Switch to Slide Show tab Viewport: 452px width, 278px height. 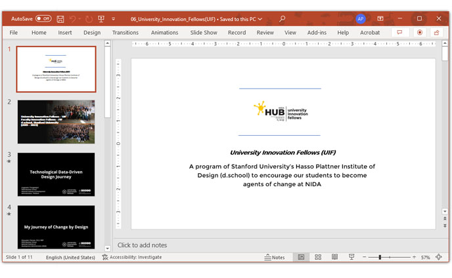tap(204, 33)
